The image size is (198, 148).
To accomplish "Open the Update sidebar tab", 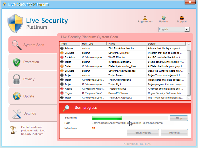I will click(x=33, y=96).
